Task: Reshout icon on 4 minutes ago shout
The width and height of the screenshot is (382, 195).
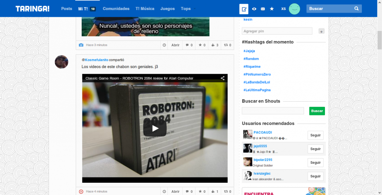Action: pyautogui.click(x=228, y=192)
